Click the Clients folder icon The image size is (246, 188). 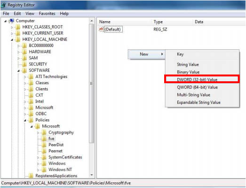(x=31, y=89)
